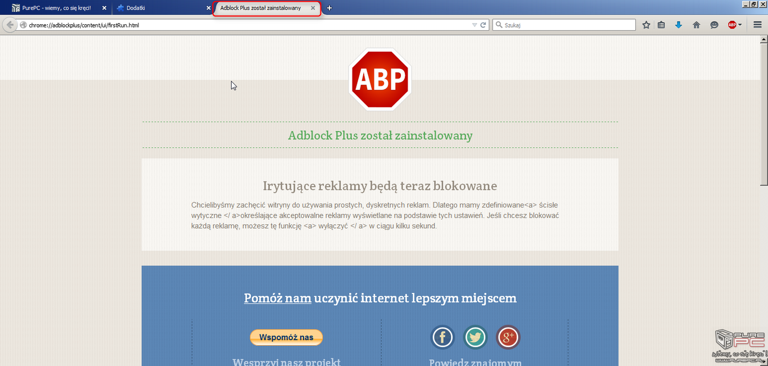Open the chat bubble conversation icon
The height and width of the screenshot is (366, 768).
[x=715, y=25]
